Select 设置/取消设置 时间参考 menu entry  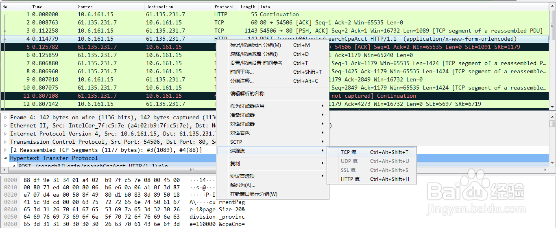pos(272,63)
